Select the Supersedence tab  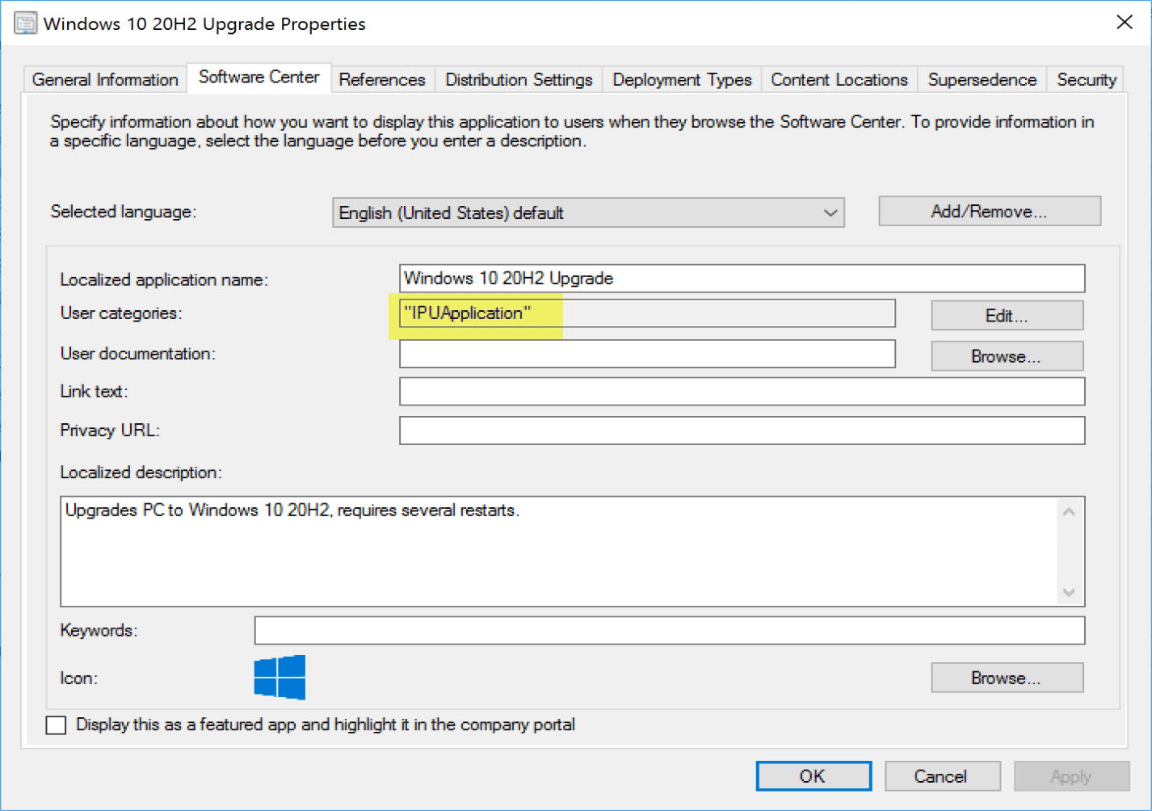pyautogui.click(x=982, y=80)
